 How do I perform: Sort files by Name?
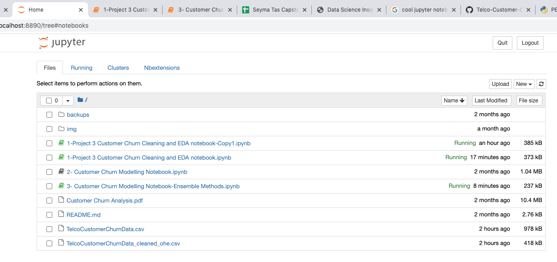coord(454,101)
